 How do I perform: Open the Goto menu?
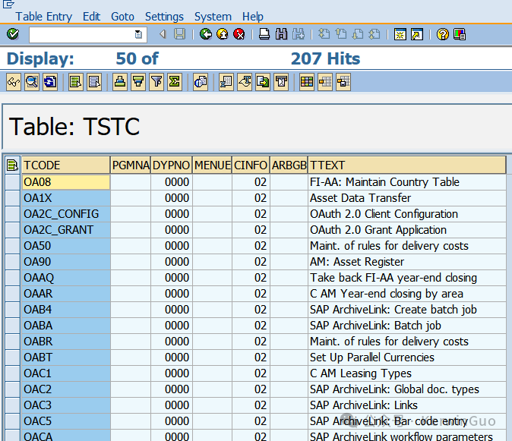tap(122, 16)
